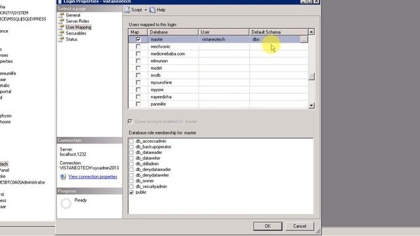This screenshot has height=236, width=420.
Task: Click the Script button label
Action: click(136, 10)
